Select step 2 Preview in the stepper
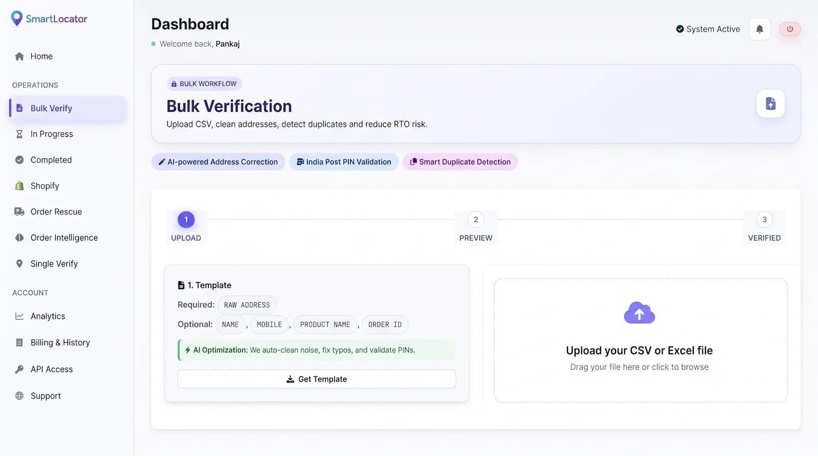 pyautogui.click(x=476, y=227)
